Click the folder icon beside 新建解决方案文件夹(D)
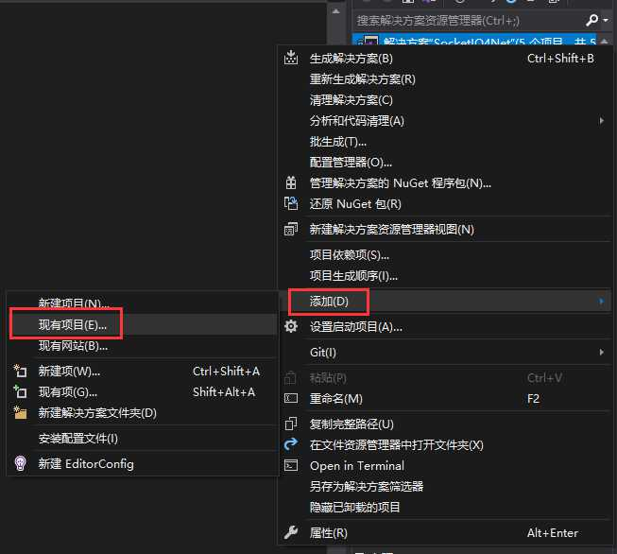Viewport: 617px width, 554px height. (20, 412)
